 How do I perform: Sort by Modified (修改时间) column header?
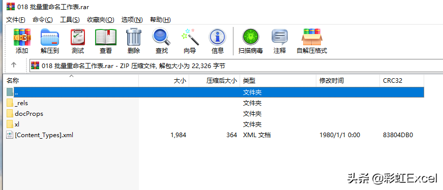pos(348,81)
